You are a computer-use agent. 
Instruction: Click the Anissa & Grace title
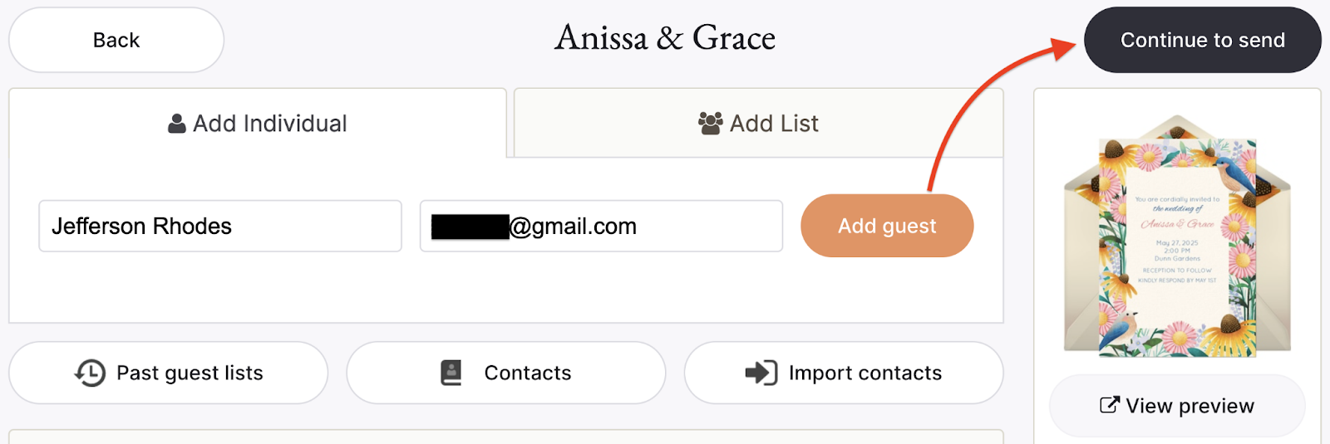tap(665, 38)
